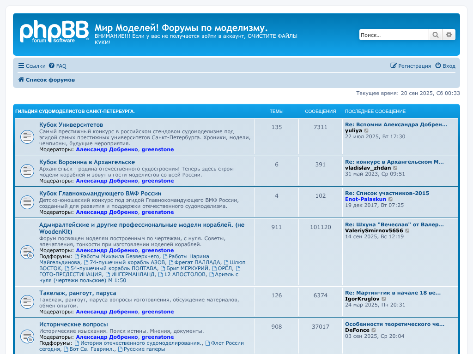The height and width of the screenshot is (354, 473).
Task: View moderator greenstone under Кубок Университетов
Action: click(x=158, y=149)
